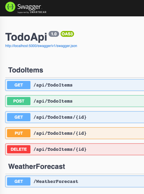Expand the POST /api/TodoItems path

53,101
